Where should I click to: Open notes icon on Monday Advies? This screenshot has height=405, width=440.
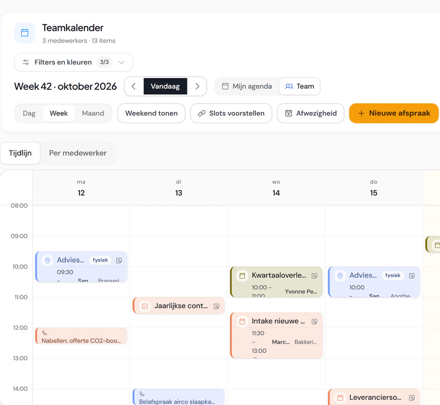point(119,261)
